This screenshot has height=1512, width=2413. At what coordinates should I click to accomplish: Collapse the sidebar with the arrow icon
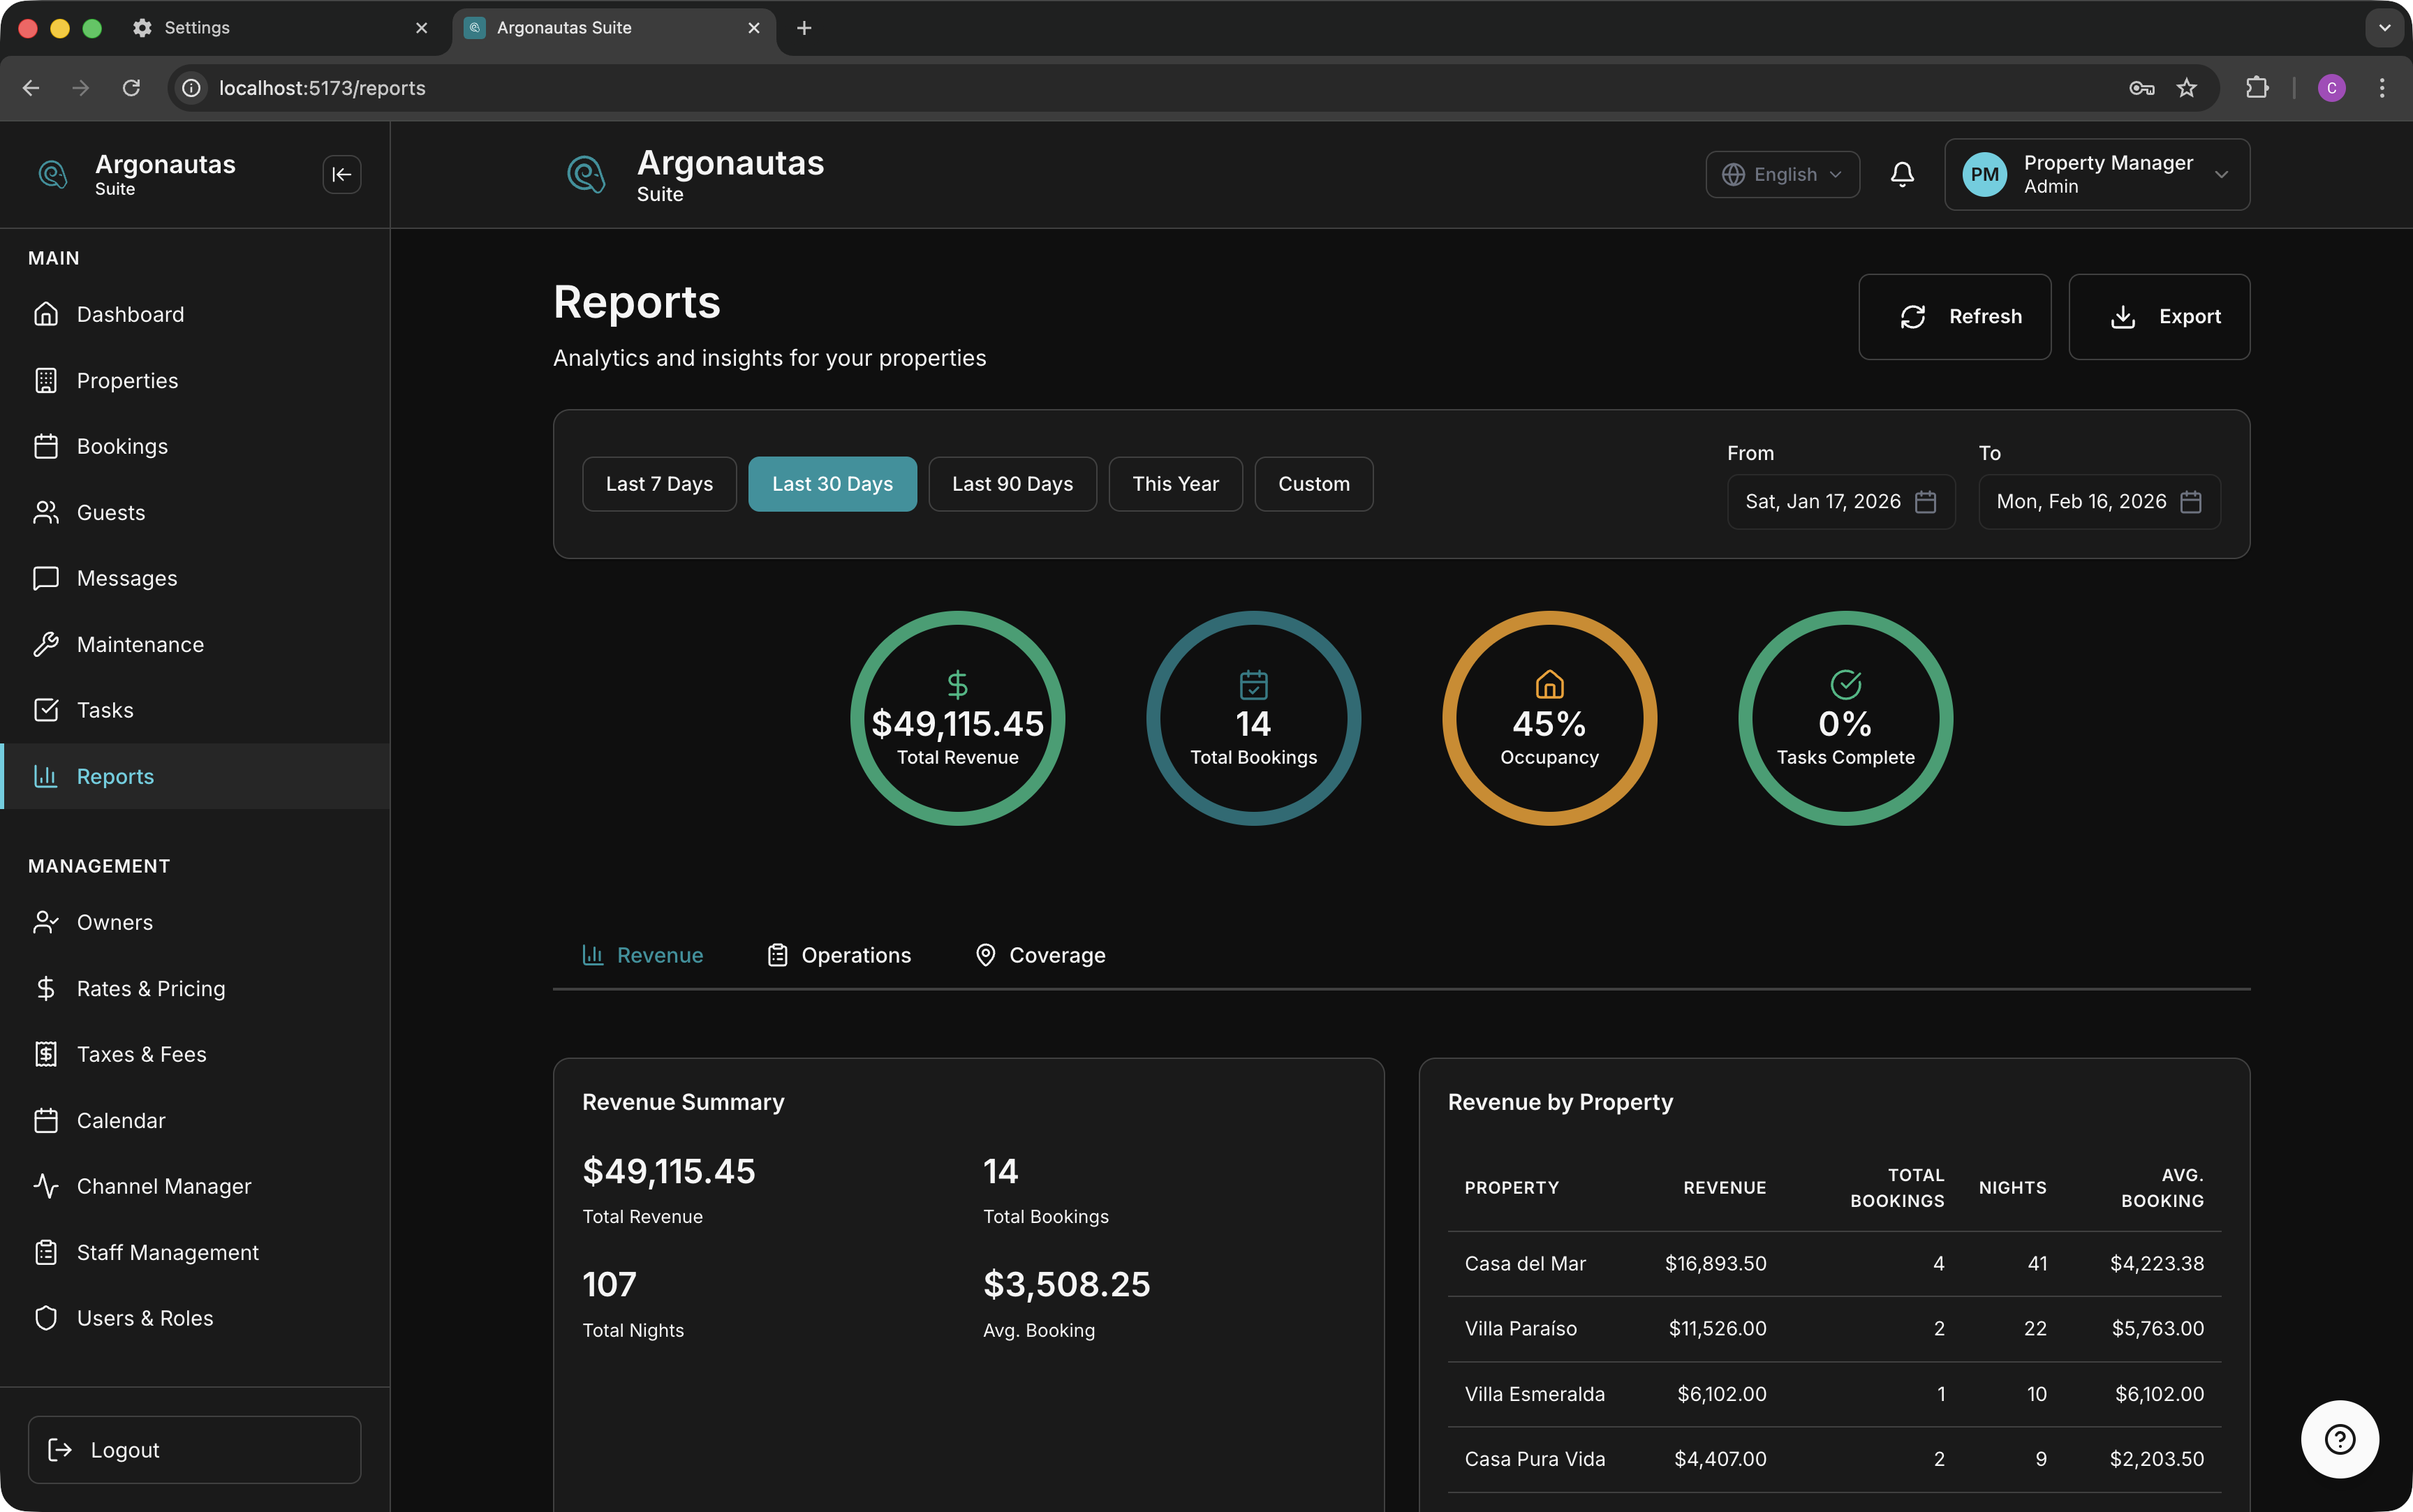[341, 175]
